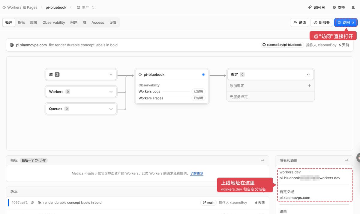Open metrics panel arrow icon

pyautogui.click(x=262, y=160)
